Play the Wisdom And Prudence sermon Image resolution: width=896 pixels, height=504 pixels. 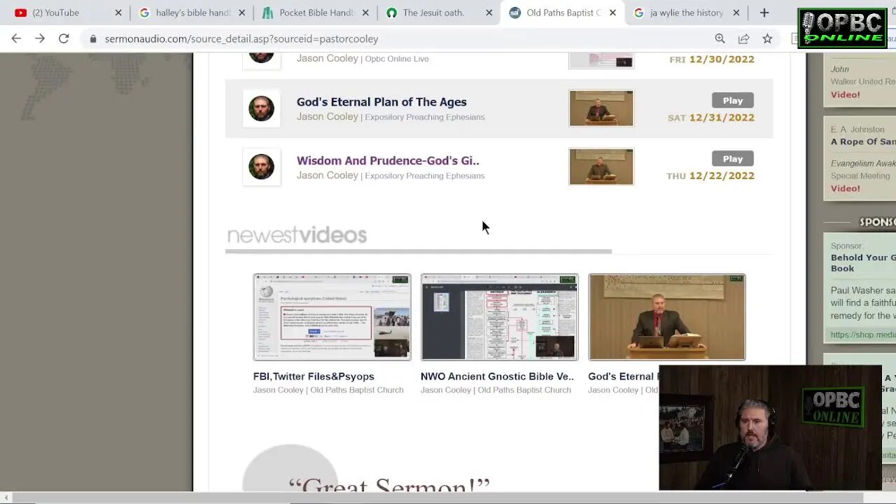(733, 159)
